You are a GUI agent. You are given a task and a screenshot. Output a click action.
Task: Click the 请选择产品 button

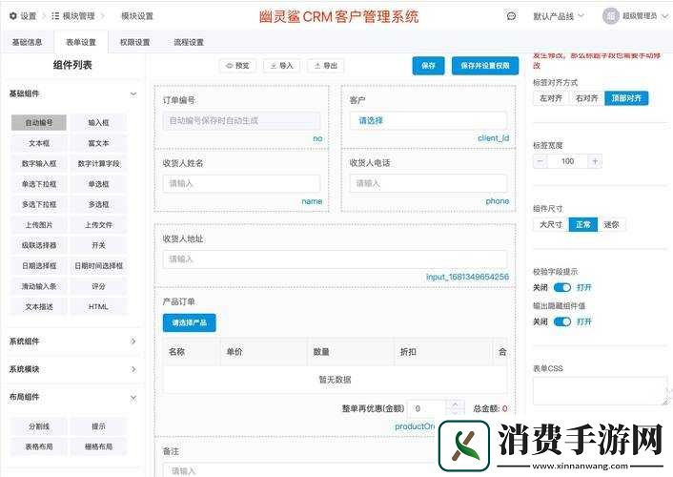pyautogui.click(x=189, y=322)
